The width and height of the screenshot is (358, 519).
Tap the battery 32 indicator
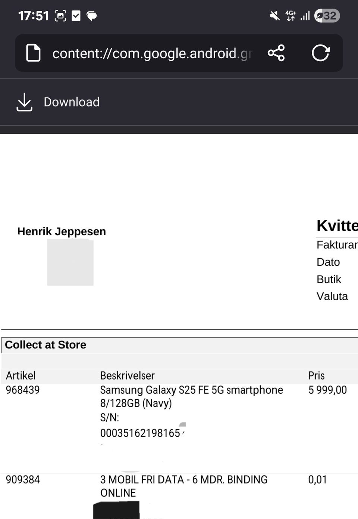coord(327,16)
